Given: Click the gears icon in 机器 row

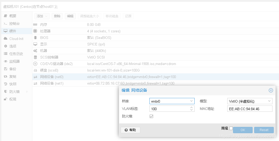Looking at the screenshot, I should click(x=35, y=51).
